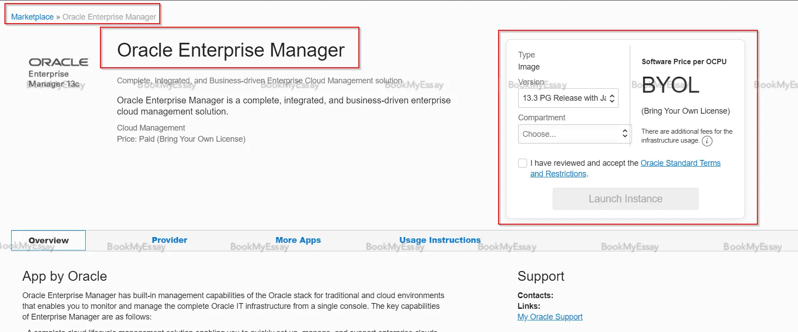Tick the accept terms checkbox
798x332 pixels.
point(523,163)
